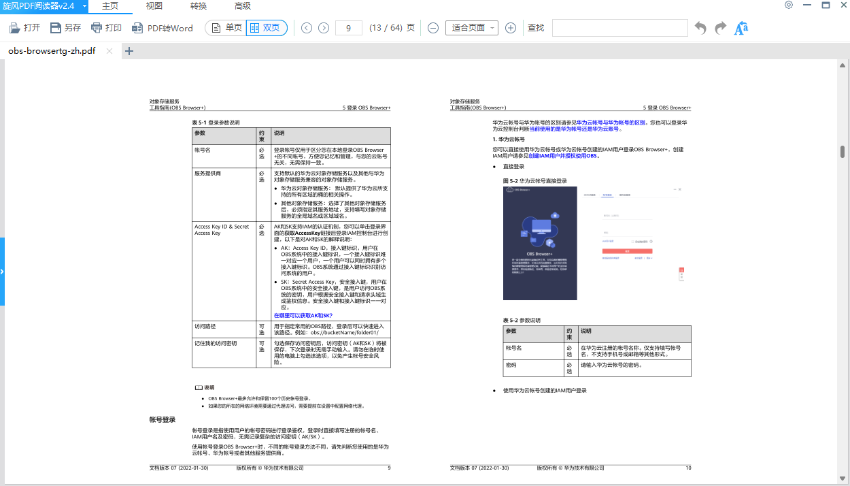Open the settings gear in the title bar
Image resolution: width=850 pixels, height=486 pixels.
click(x=788, y=5)
